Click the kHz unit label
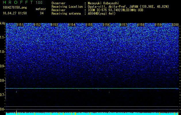The image size is (181, 115). [x=3, y=23]
